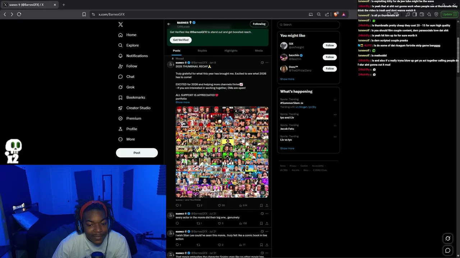Follow the Denz account
The width and height of the screenshot is (460, 258).
330,68
